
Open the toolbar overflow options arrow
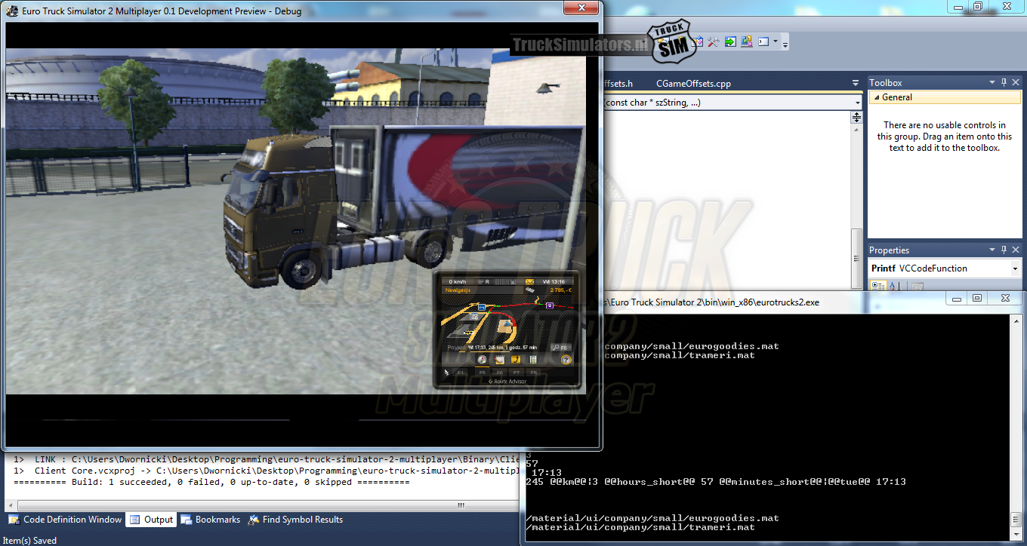coord(785,44)
